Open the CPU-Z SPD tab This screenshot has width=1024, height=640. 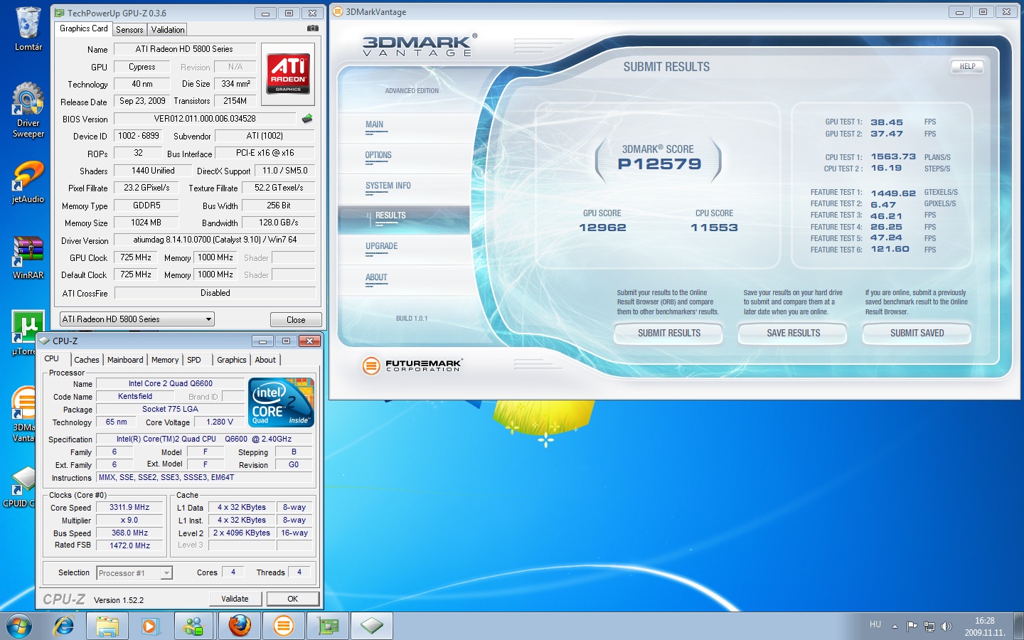point(194,360)
